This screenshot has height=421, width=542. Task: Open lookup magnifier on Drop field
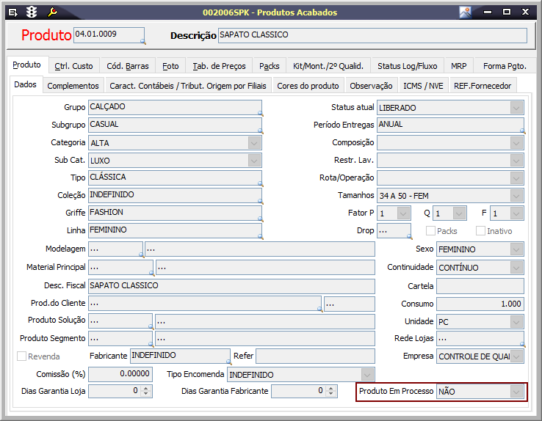[x=410, y=236]
